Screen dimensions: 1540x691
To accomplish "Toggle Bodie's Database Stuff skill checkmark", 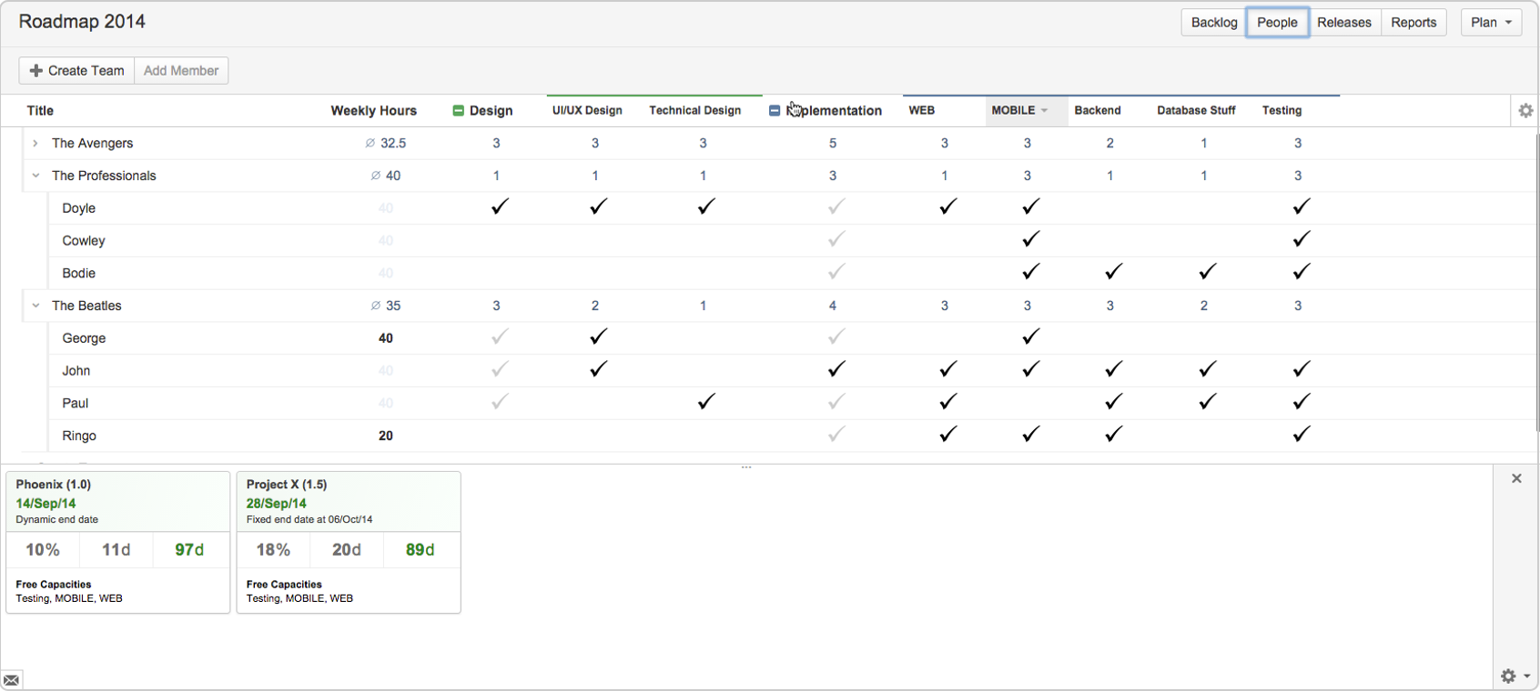I will click(1207, 272).
